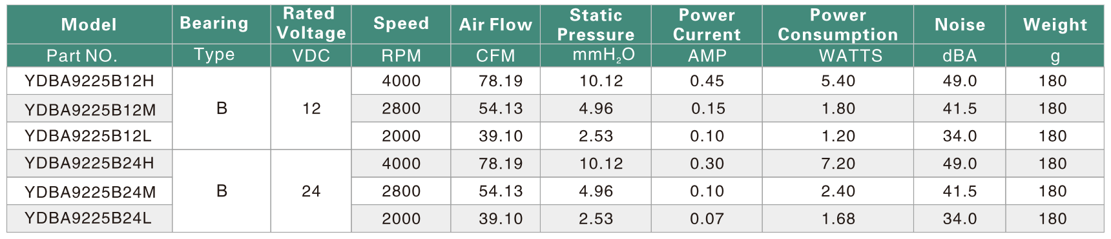Select part number YDBA9225B24L

pyautogui.click(x=88, y=218)
